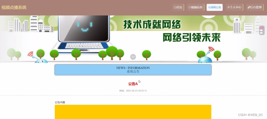
Task: Switch to the second banner slide indicator
Action: coord(261,30)
